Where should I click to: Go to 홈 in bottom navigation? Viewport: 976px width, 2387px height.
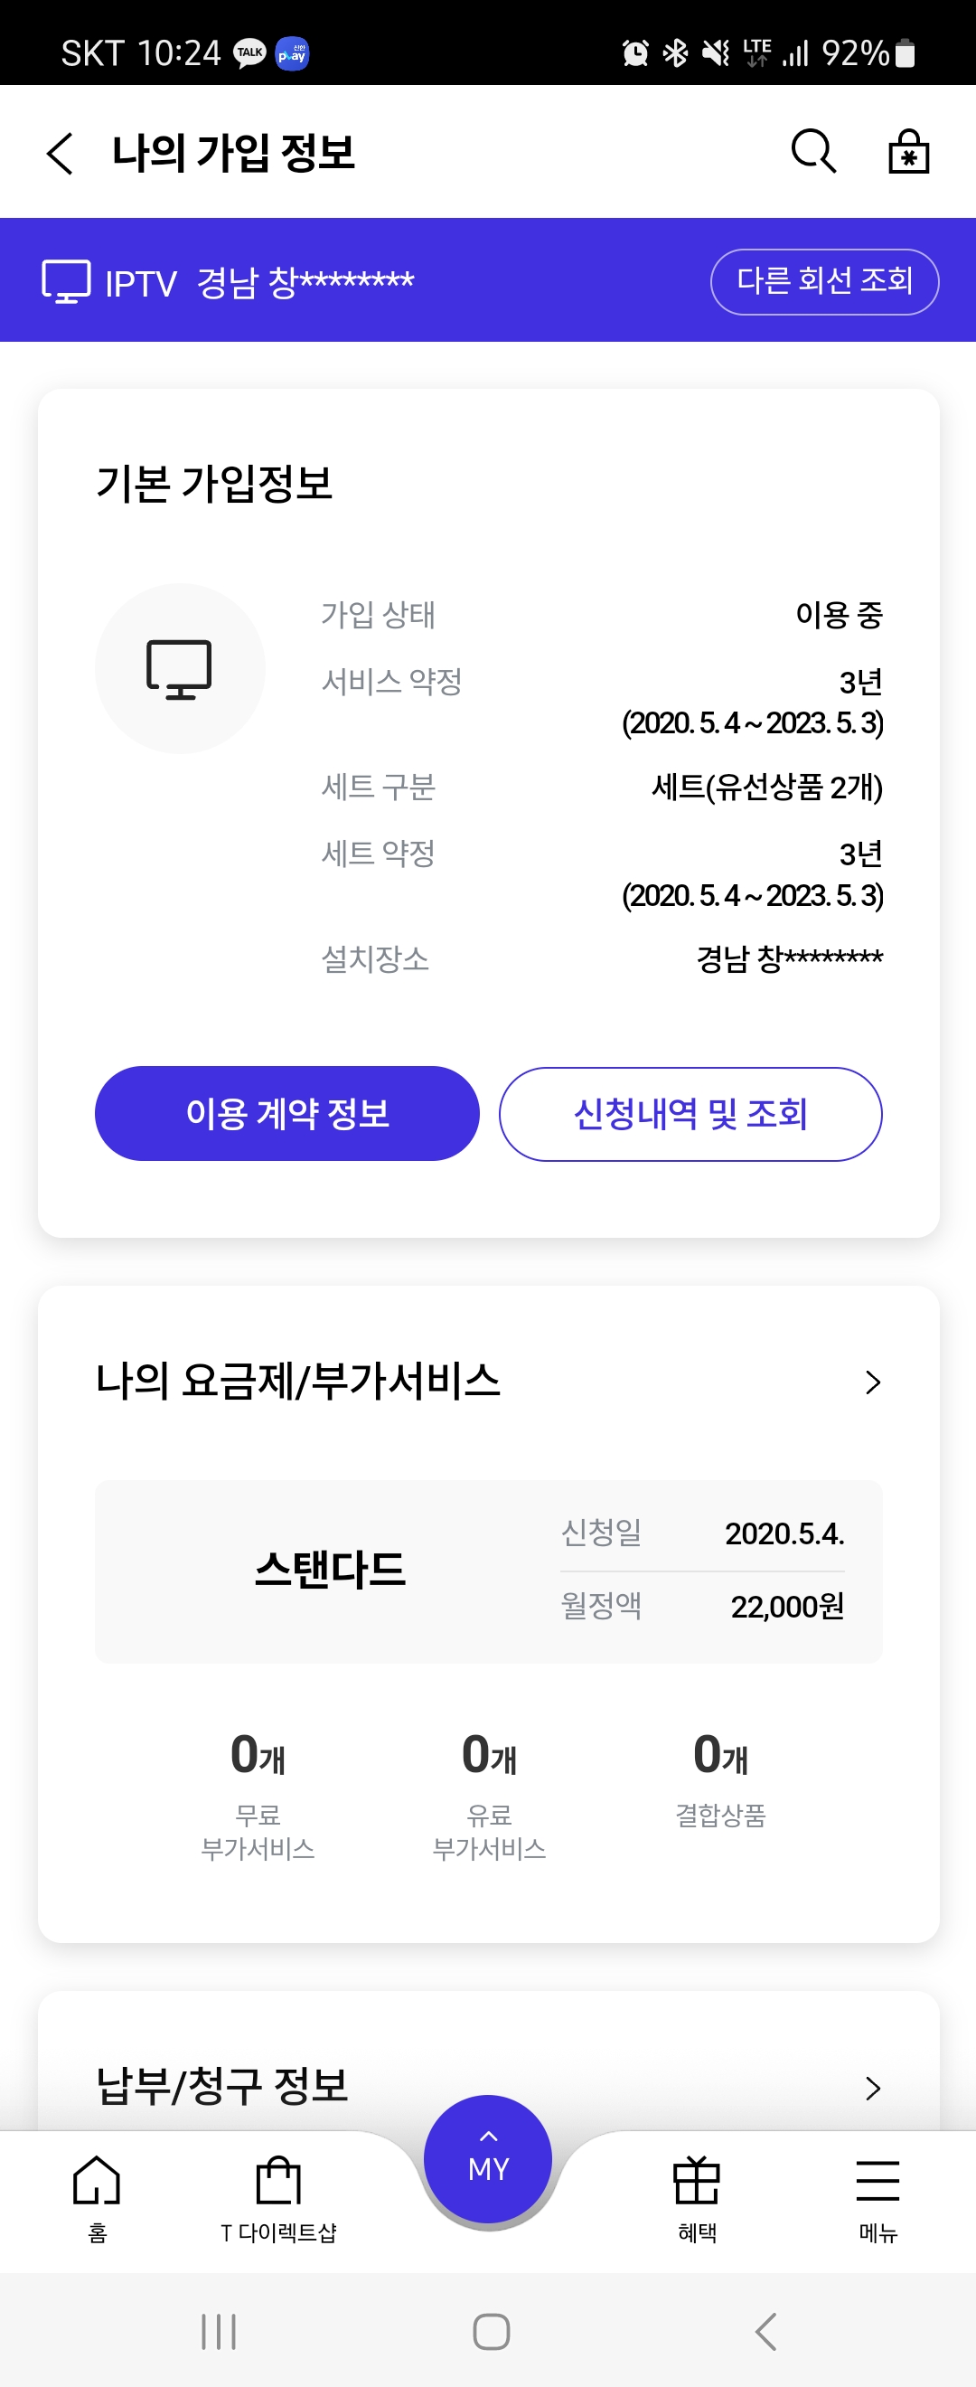98,2199
